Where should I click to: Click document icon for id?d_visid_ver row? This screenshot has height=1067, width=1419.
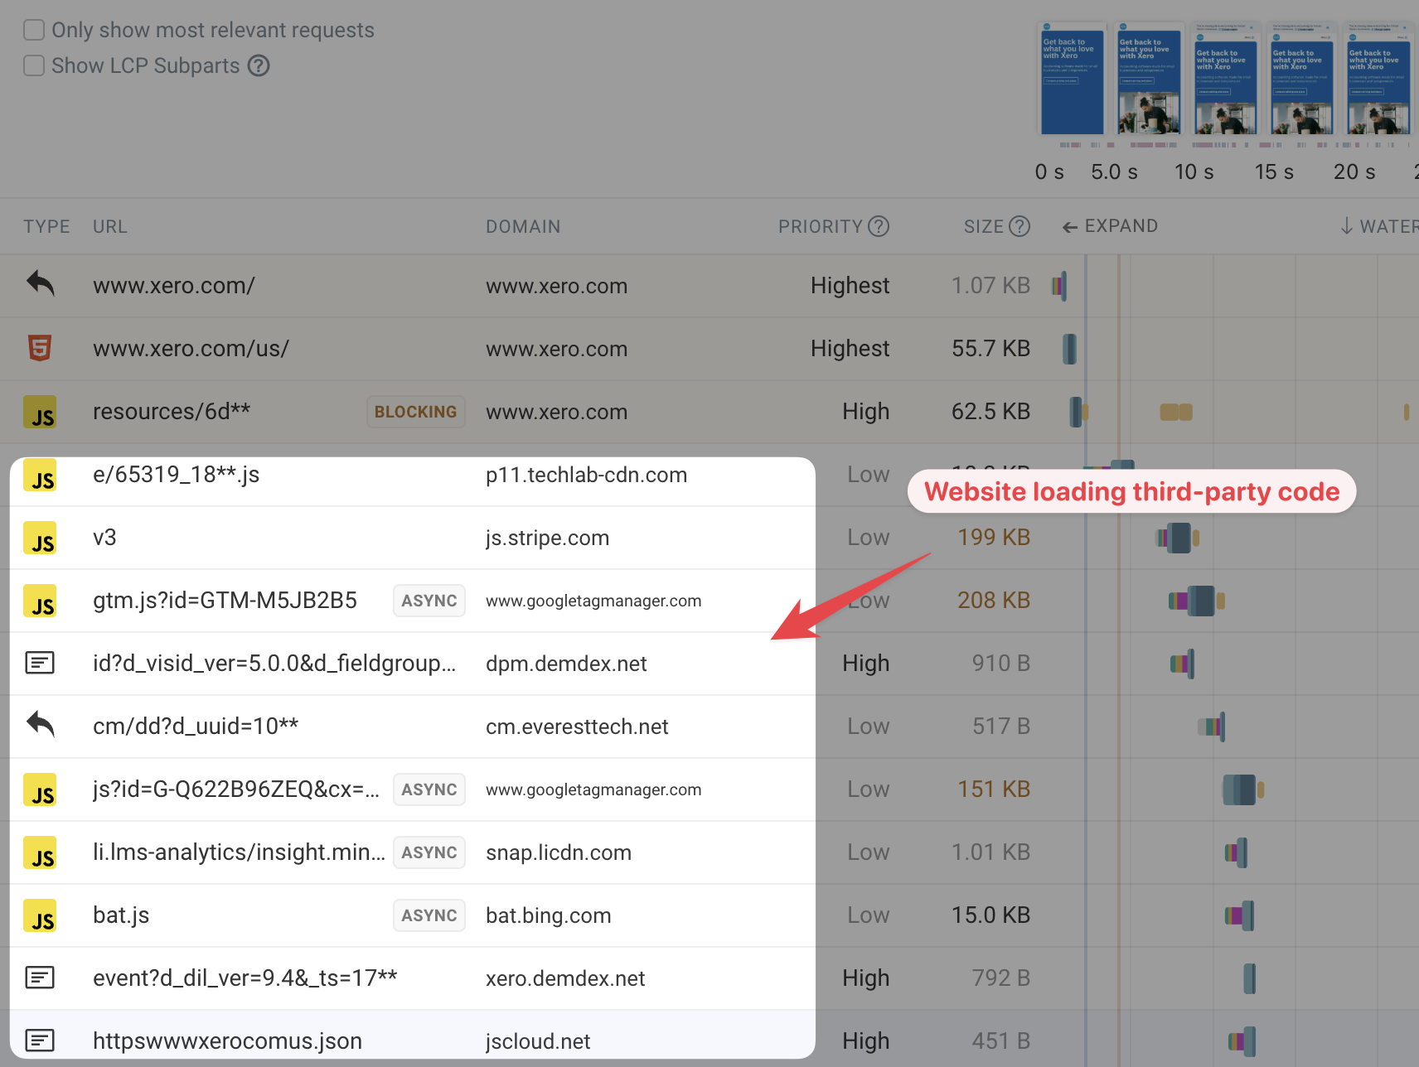point(40,663)
